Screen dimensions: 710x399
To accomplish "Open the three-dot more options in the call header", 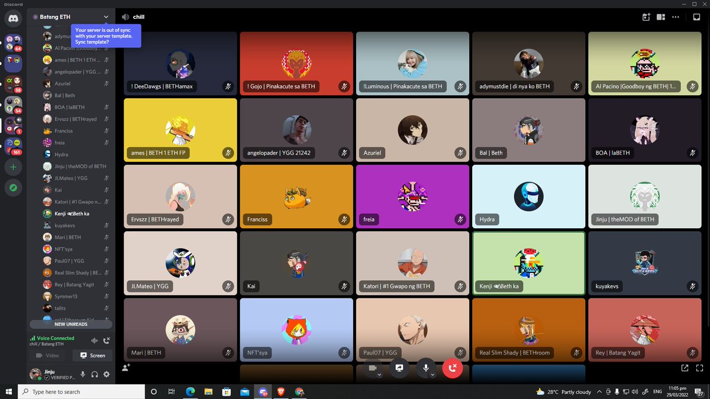I will coord(676,17).
